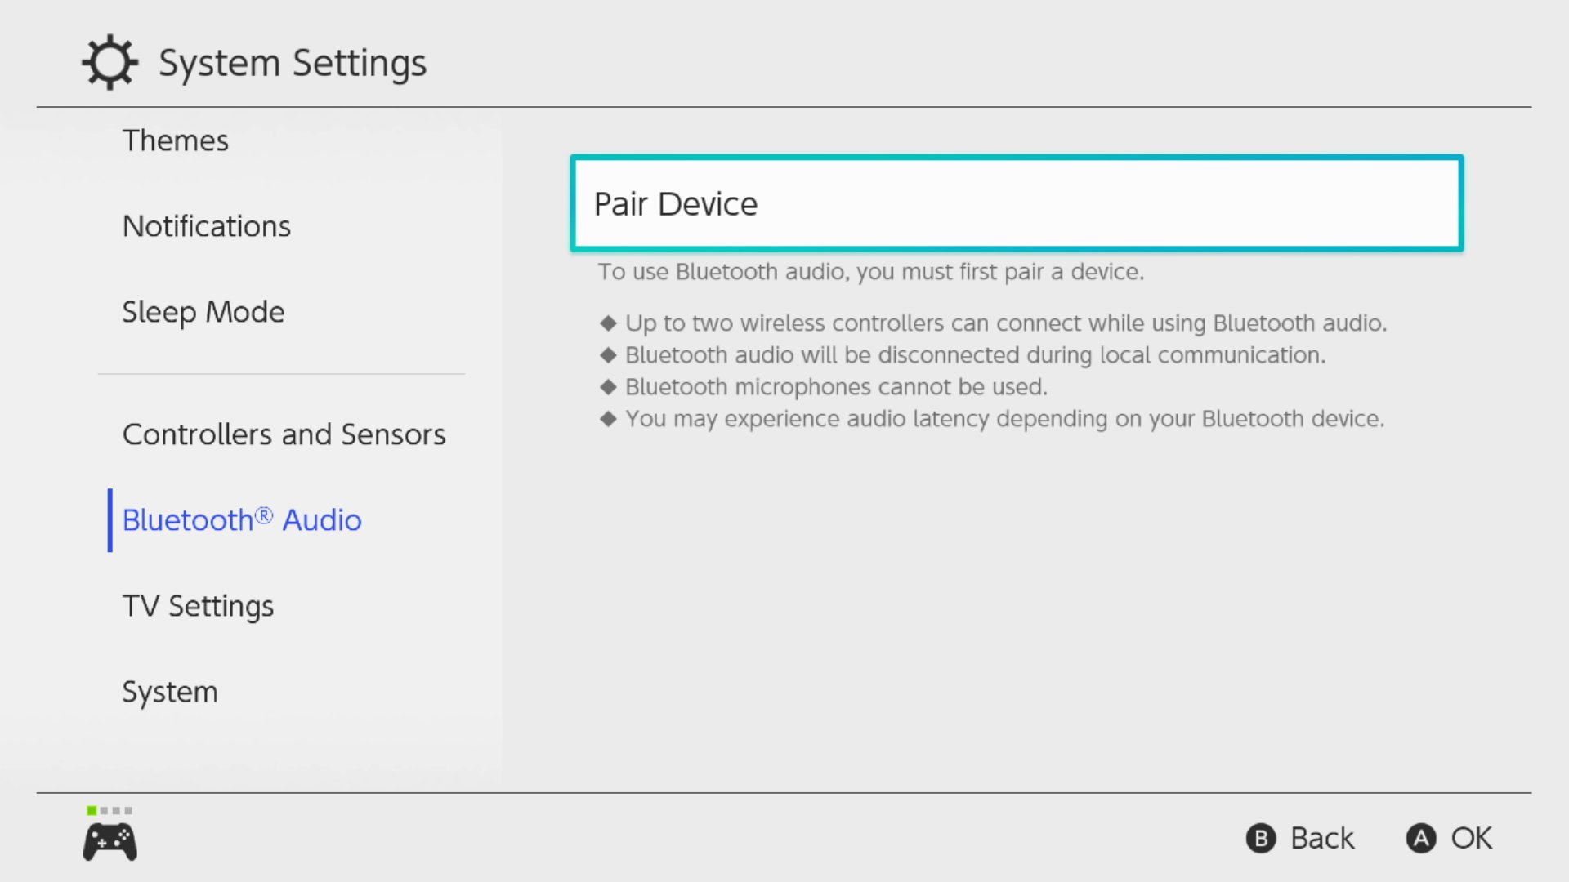Viewport: 1569px width, 882px height.
Task: Navigate to Bluetooth Audio section
Action: [x=241, y=520]
